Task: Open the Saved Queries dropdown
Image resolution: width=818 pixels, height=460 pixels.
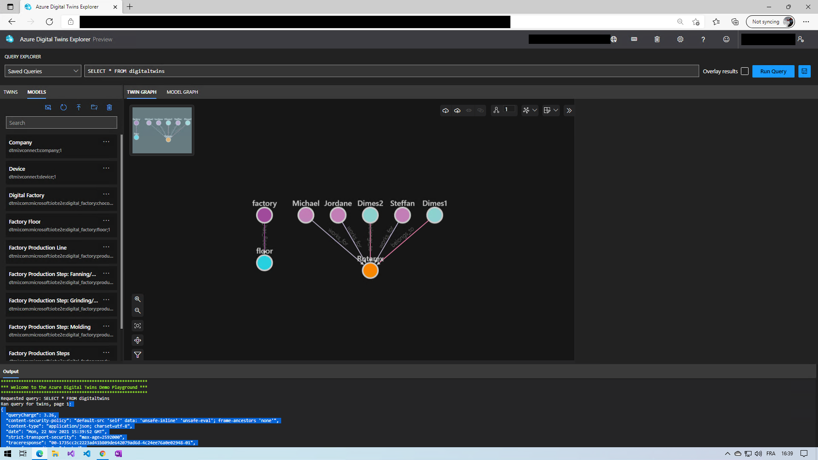Action: [x=43, y=71]
